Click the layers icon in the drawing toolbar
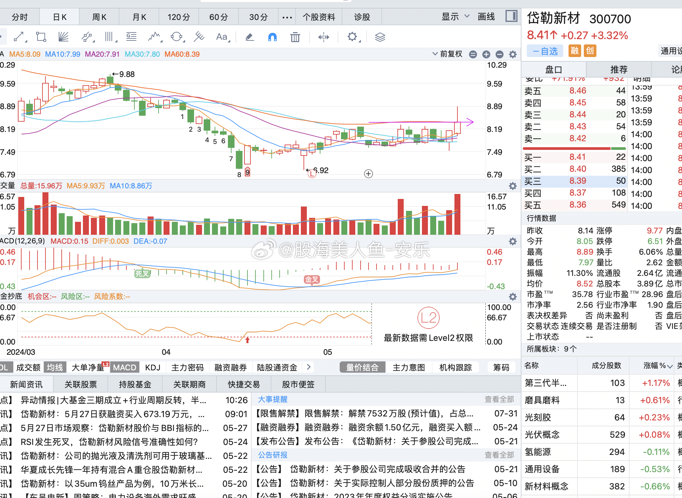Screen dimensions: 682x498 (380, 37)
